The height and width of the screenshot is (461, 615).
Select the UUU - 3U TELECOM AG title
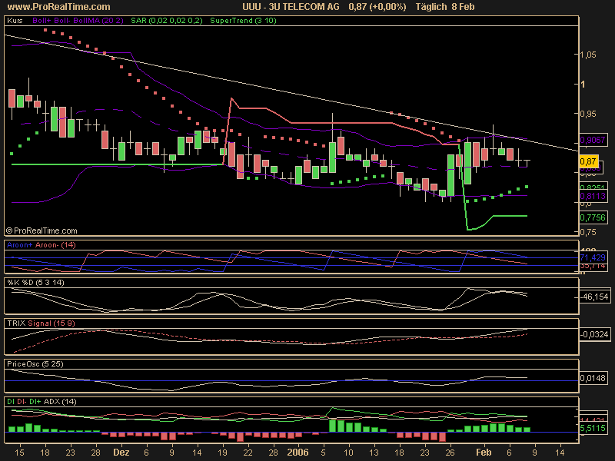291,7
